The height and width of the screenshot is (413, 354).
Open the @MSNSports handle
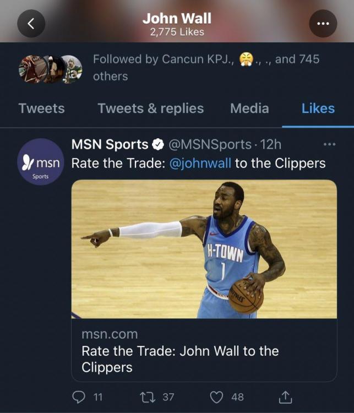[x=209, y=145]
